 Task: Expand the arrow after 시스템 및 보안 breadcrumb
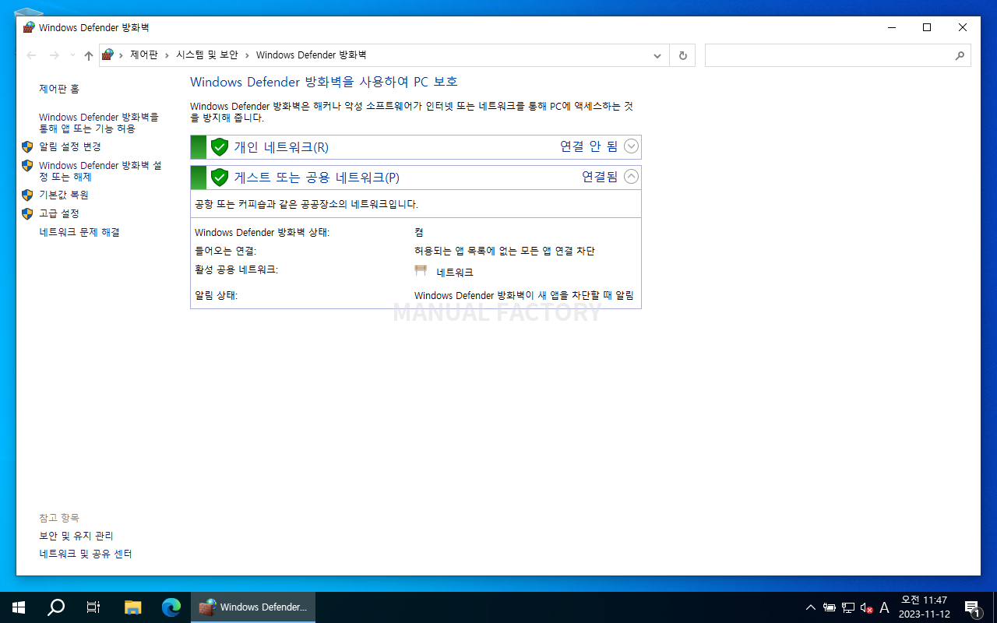pos(247,55)
